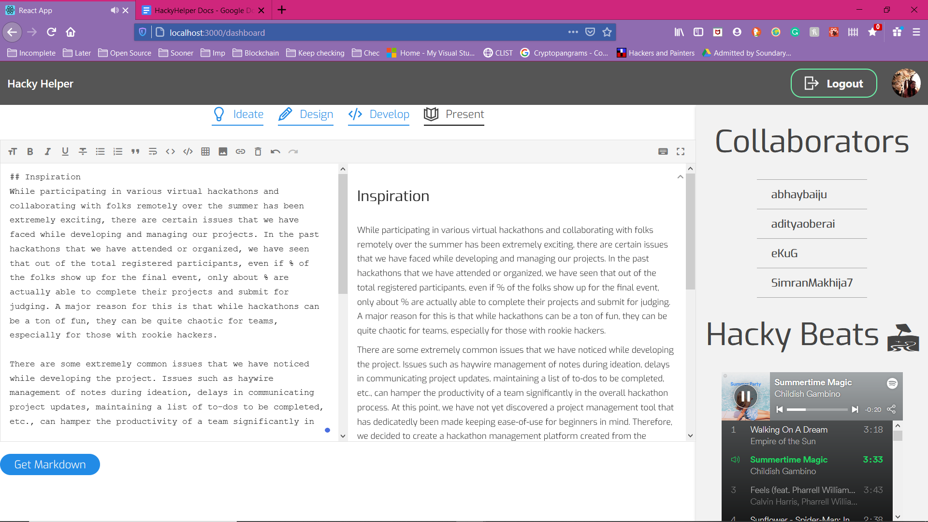The width and height of the screenshot is (928, 522).
Task: Click the Logout button
Action: point(834,84)
